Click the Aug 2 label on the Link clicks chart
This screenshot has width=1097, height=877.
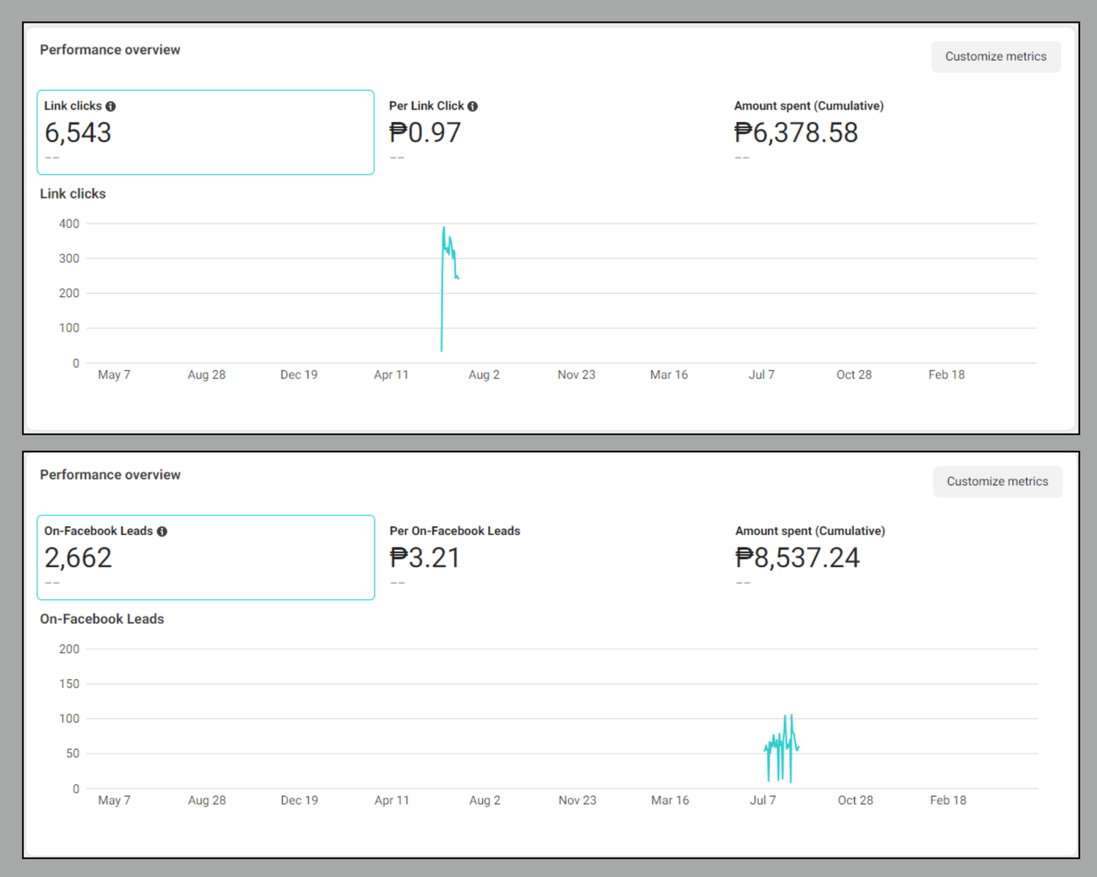[x=483, y=375]
